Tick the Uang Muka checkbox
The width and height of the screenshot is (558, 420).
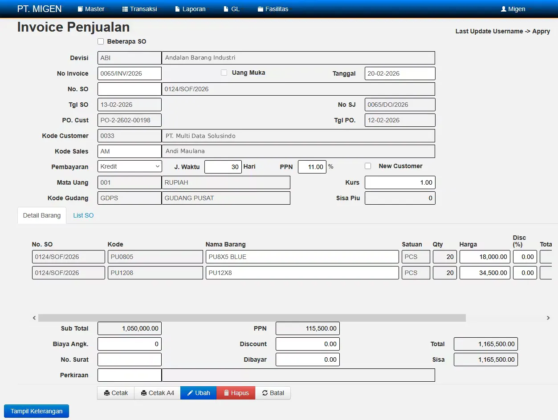tap(224, 73)
